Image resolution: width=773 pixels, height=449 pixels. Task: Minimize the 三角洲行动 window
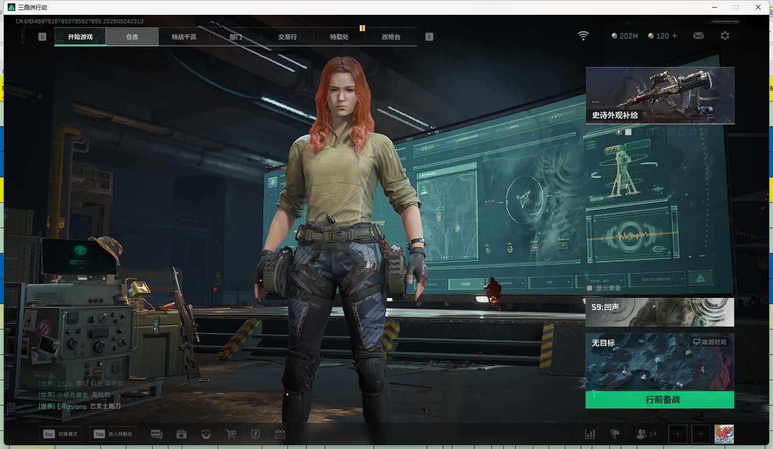click(x=715, y=7)
